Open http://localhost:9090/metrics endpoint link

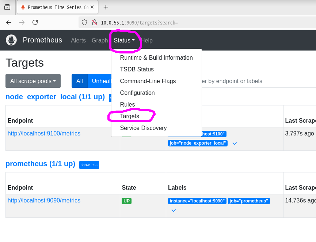(44, 200)
